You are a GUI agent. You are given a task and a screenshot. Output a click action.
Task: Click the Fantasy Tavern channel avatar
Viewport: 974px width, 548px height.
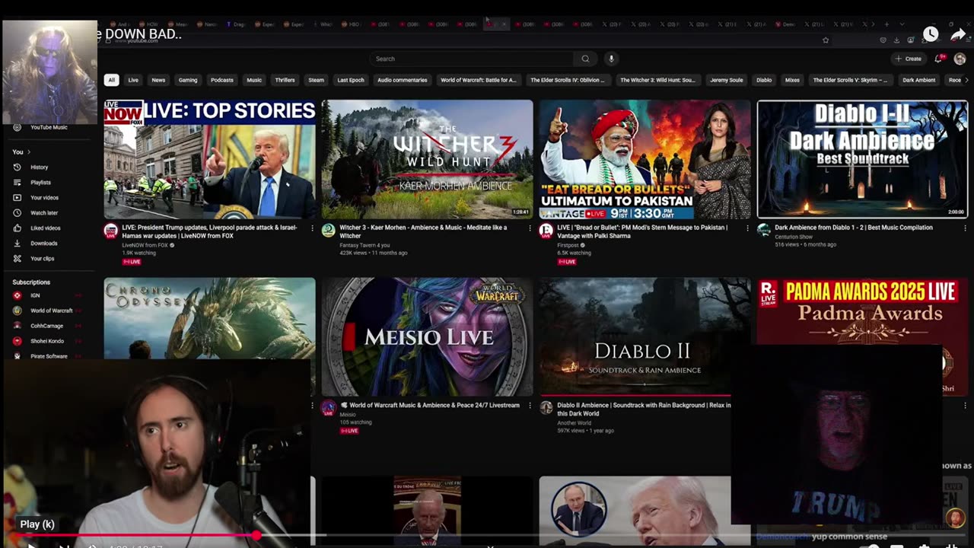pyautogui.click(x=329, y=231)
